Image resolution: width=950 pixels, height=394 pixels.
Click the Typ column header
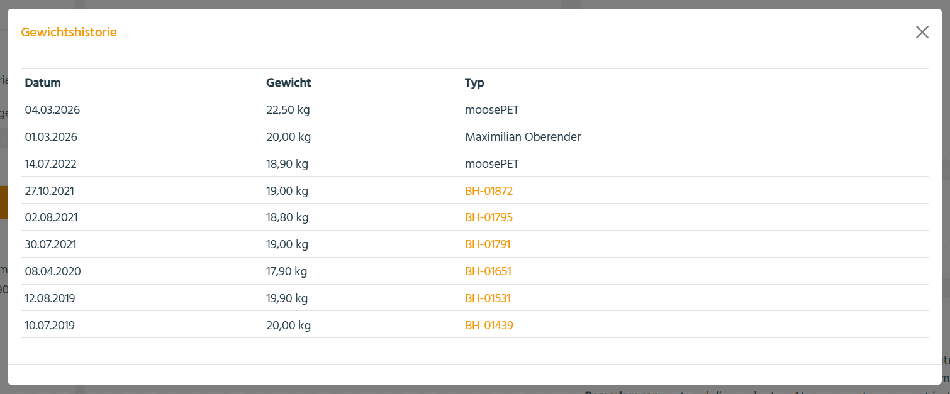[x=474, y=83]
